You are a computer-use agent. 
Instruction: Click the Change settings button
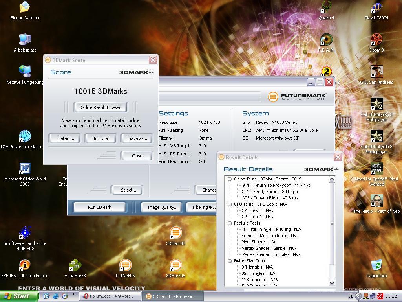(206, 190)
